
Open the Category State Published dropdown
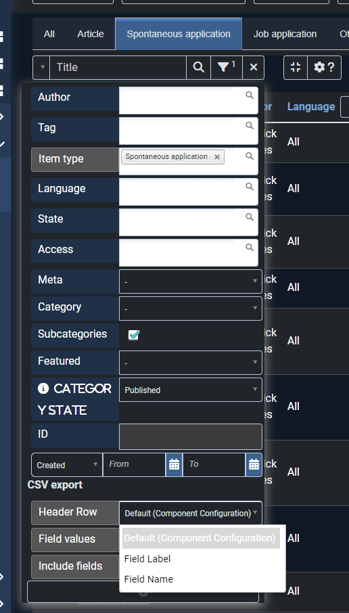pyautogui.click(x=191, y=389)
